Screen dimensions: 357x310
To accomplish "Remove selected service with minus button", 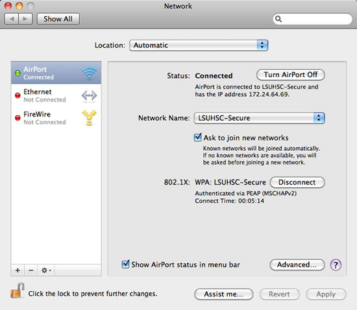I will 31,270.
